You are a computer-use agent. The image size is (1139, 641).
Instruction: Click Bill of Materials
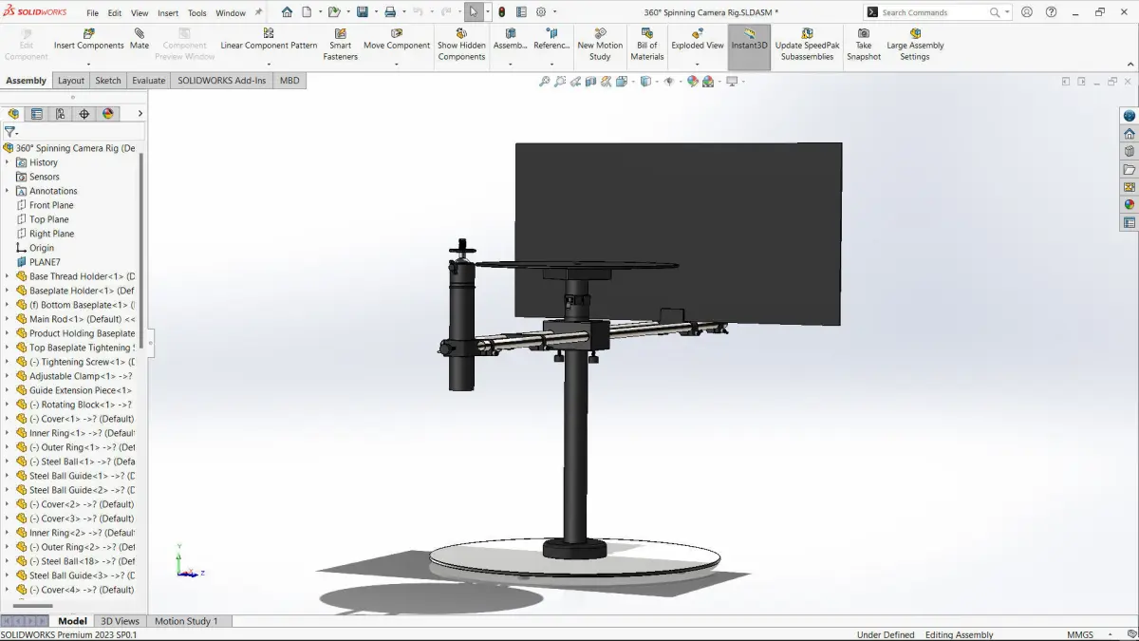[x=647, y=45]
